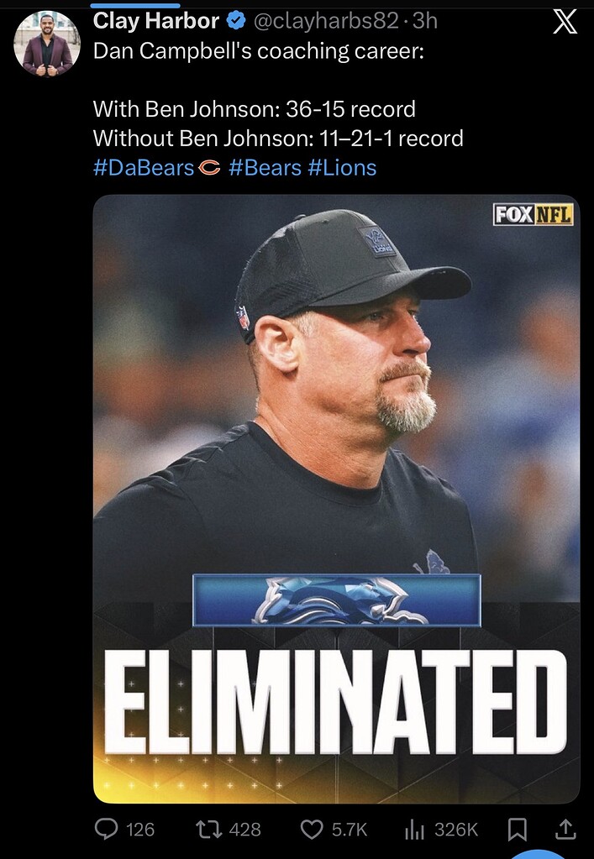Open the #Bears hashtag link
Image resolution: width=594 pixels, height=859 pixels.
[x=265, y=168]
